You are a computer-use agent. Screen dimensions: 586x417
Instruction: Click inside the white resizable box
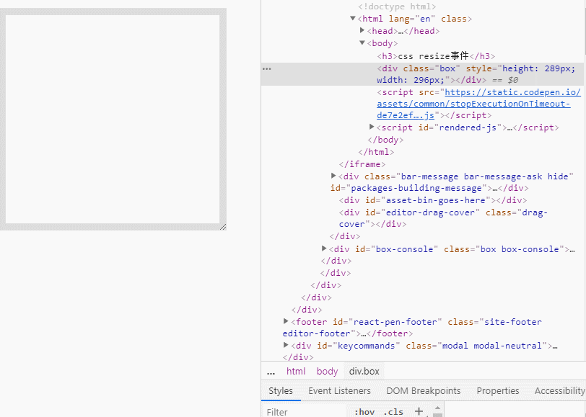point(113,119)
